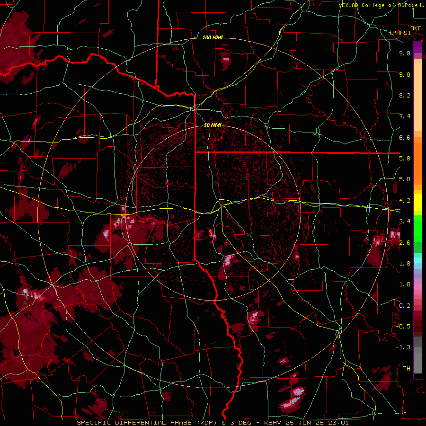The height and width of the screenshot is (426, 426).
Task: Click the 4.2 scale value
Action: [405, 201]
